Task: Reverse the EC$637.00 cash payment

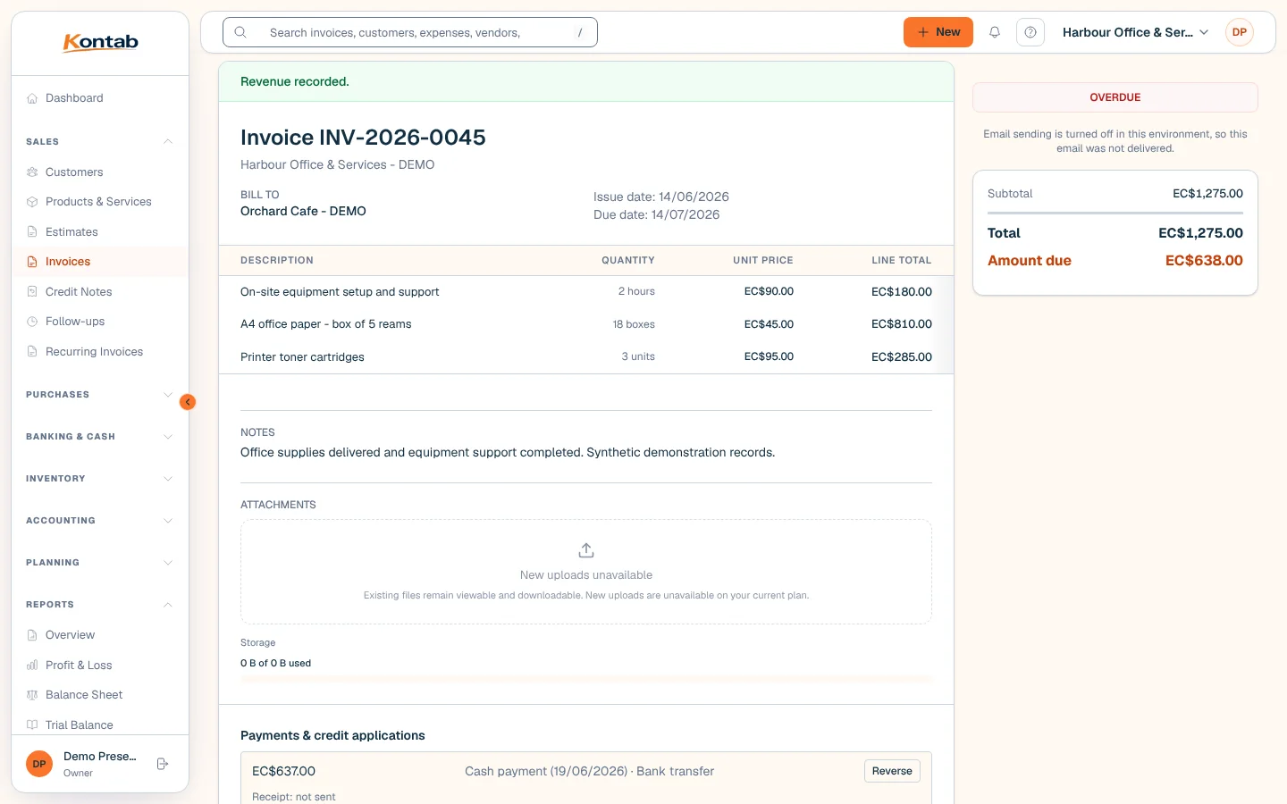Action: point(892,771)
